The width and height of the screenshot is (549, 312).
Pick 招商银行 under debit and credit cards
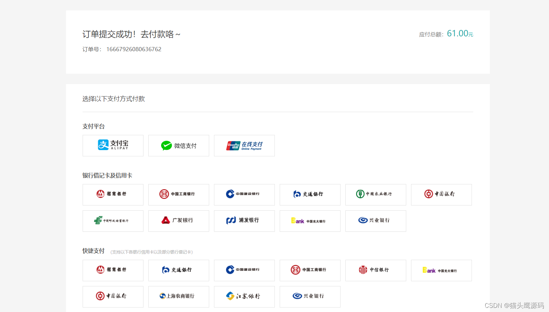[x=113, y=195]
